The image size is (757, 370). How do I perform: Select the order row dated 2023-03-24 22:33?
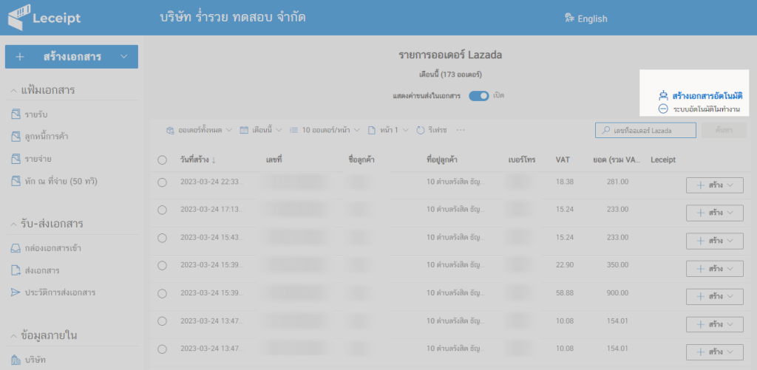162,182
